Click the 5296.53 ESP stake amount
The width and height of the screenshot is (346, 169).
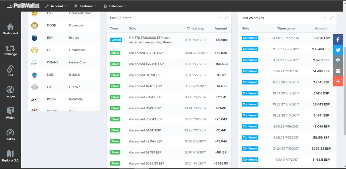point(321,148)
